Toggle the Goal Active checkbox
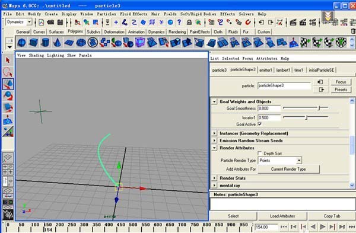Image resolution: width=356 pixels, height=233 pixels. [259, 124]
